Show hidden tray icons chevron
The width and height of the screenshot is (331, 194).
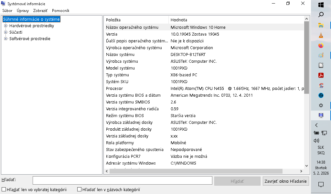point(316,125)
